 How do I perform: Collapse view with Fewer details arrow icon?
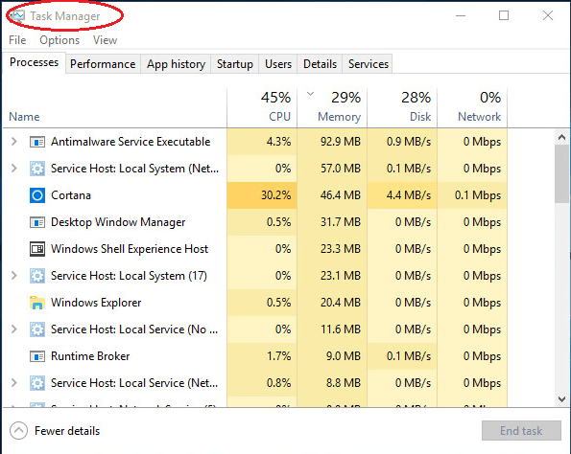pos(18,431)
